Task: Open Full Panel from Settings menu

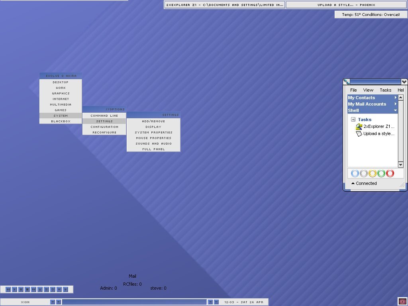Action: point(153,149)
